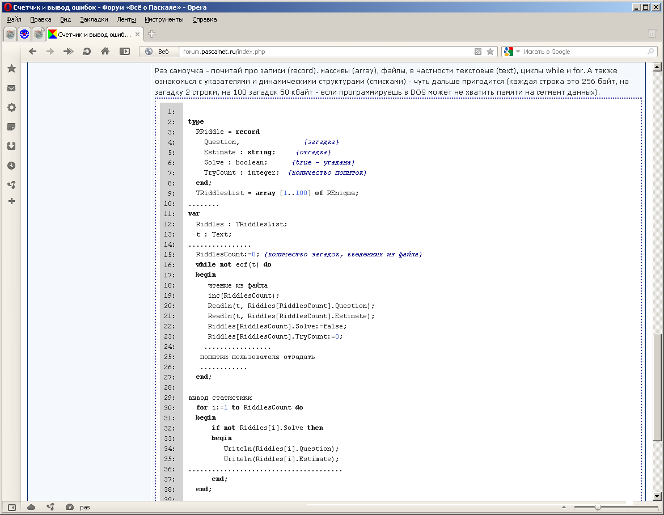Open the Opera Link cloud icon

(x=31, y=507)
